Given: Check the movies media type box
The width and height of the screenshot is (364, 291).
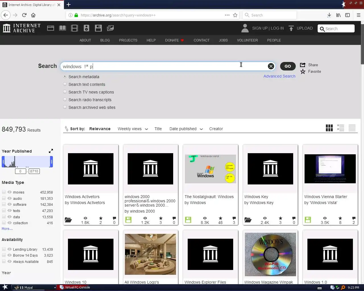Looking at the screenshot, I should [4, 192].
